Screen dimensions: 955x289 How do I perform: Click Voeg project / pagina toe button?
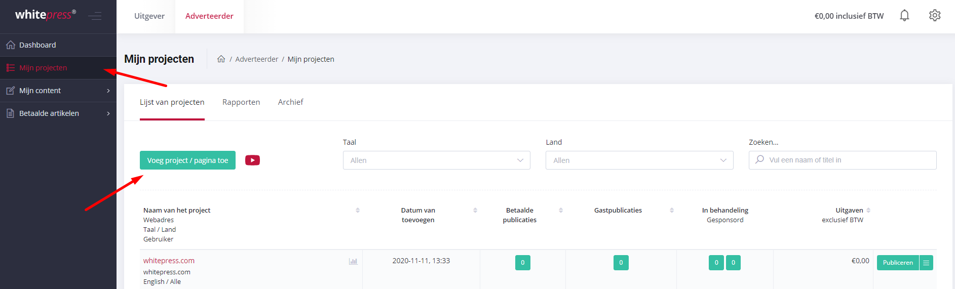pyautogui.click(x=187, y=160)
